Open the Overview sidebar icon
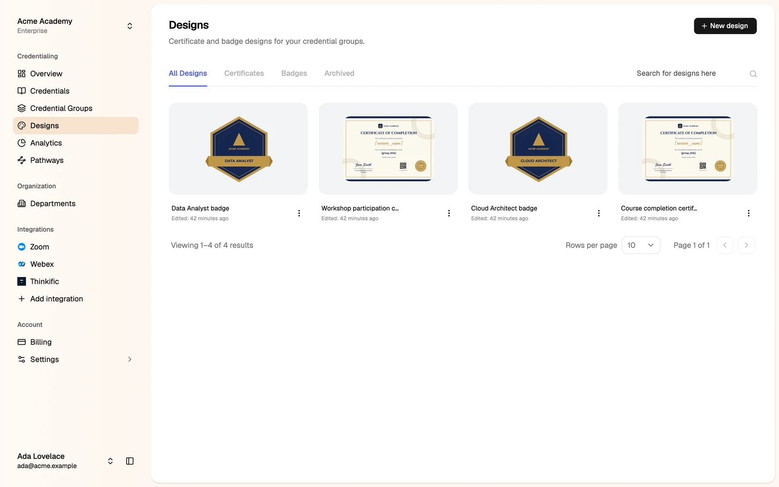 (21, 74)
